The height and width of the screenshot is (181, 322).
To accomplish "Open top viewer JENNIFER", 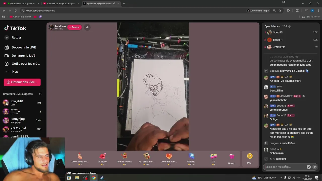I will (291, 47).
